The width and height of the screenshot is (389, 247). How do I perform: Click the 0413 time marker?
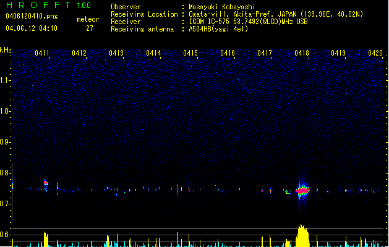coord(116,53)
